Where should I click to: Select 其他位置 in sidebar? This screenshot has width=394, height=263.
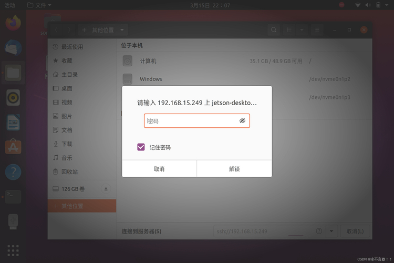pyautogui.click(x=82, y=206)
